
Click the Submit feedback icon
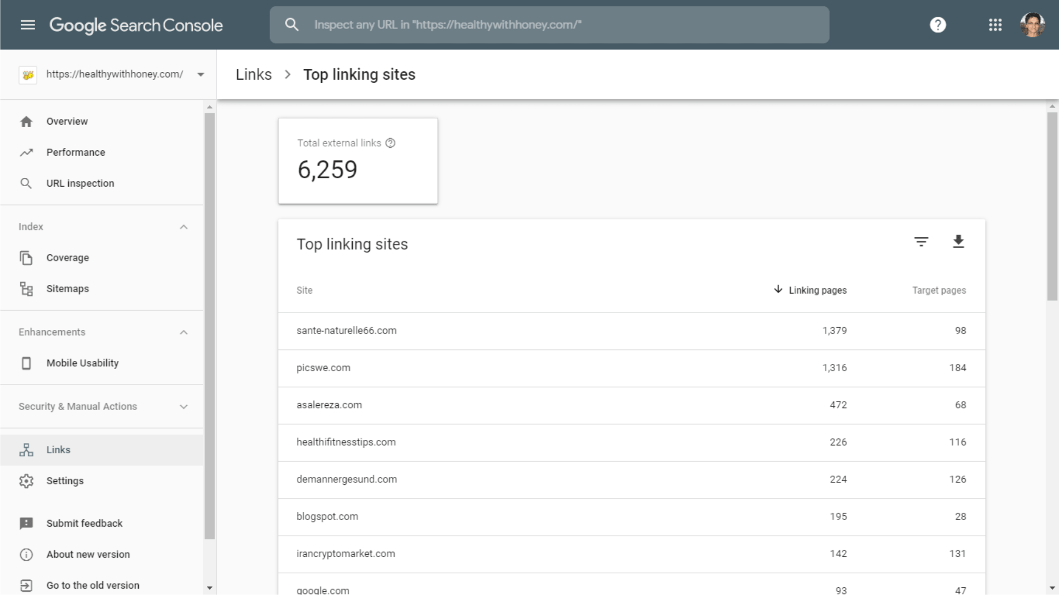click(x=26, y=523)
